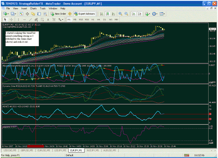Expand the Profiles dropdown arrow
The image size is (218, 158).
click(15, 14)
